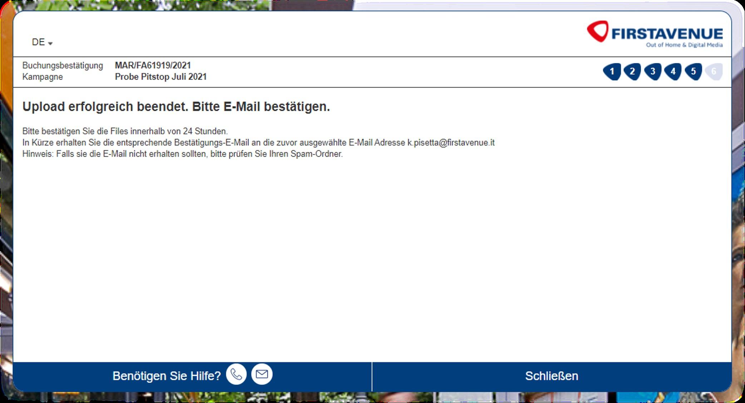This screenshot has width=745, height=403.
Task: Go to step 2 badge
Action: click(x=632, y=71)
